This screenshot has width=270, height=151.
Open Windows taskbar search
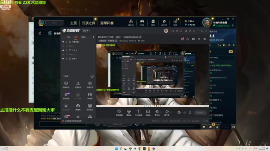pos(121,148)
